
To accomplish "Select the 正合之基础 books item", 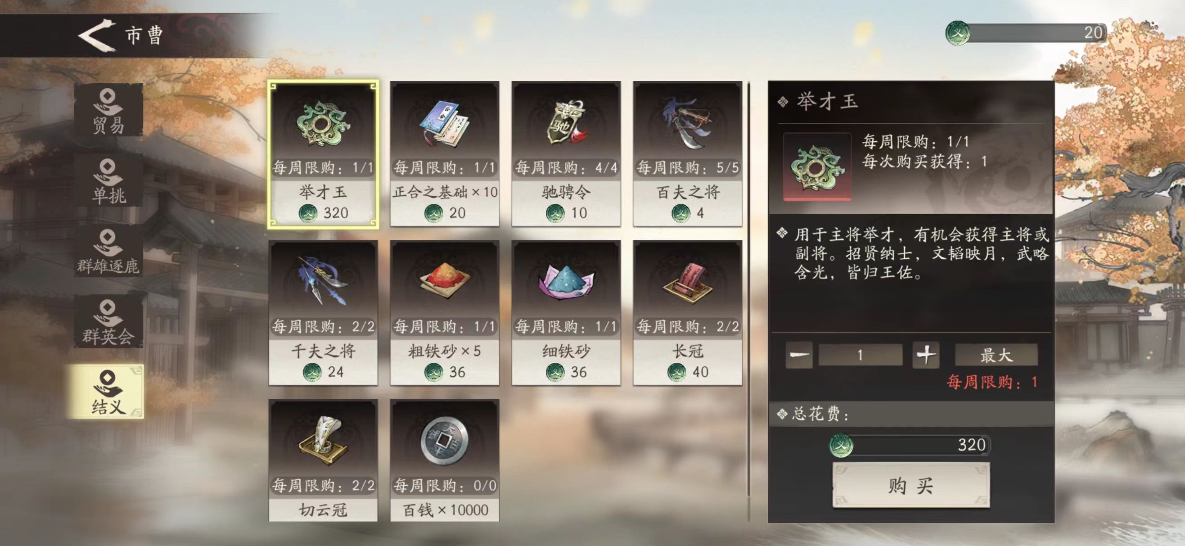I will (444, 154).
